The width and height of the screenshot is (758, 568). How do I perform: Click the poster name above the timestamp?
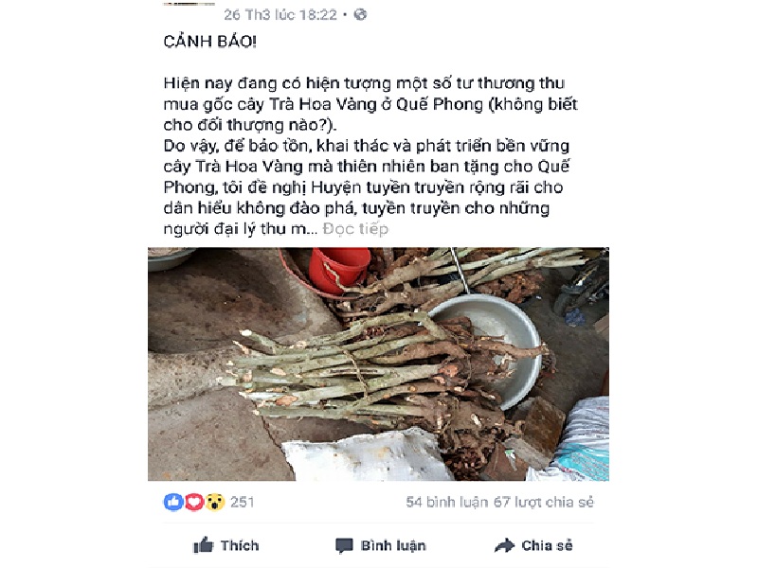point(189,4)
